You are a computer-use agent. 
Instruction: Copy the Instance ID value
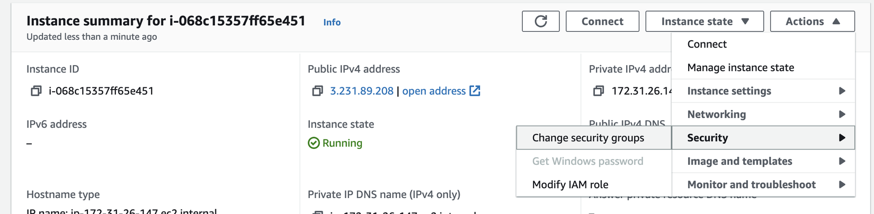pyautogui.click(x=36, y=91)
